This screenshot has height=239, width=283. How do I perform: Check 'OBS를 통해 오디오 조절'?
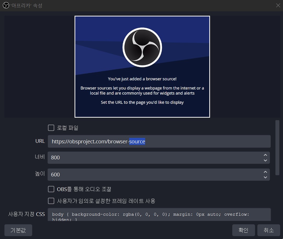(51, 189)
